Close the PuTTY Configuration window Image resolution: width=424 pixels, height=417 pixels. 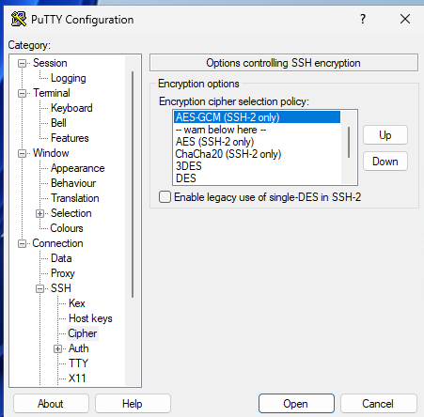point(405,19)
